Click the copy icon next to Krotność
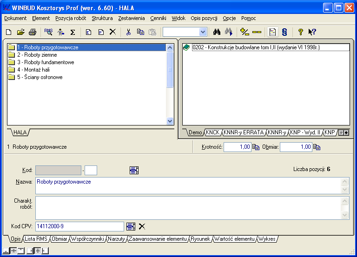Screen dimensions: 357x257 (256, 147)
